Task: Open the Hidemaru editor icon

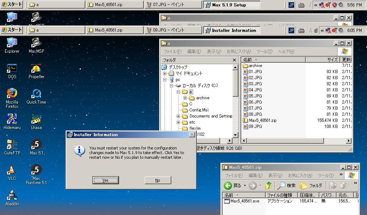Action: (x=12, y=119)
